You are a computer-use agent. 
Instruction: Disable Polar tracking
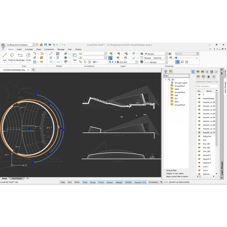pyautogui.click(x=85, y=182)
